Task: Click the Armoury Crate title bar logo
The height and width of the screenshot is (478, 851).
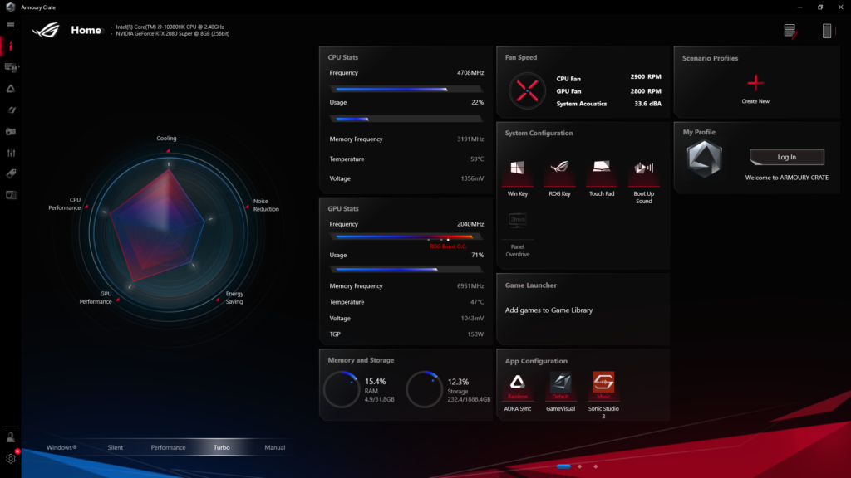Action: [10, 7]
